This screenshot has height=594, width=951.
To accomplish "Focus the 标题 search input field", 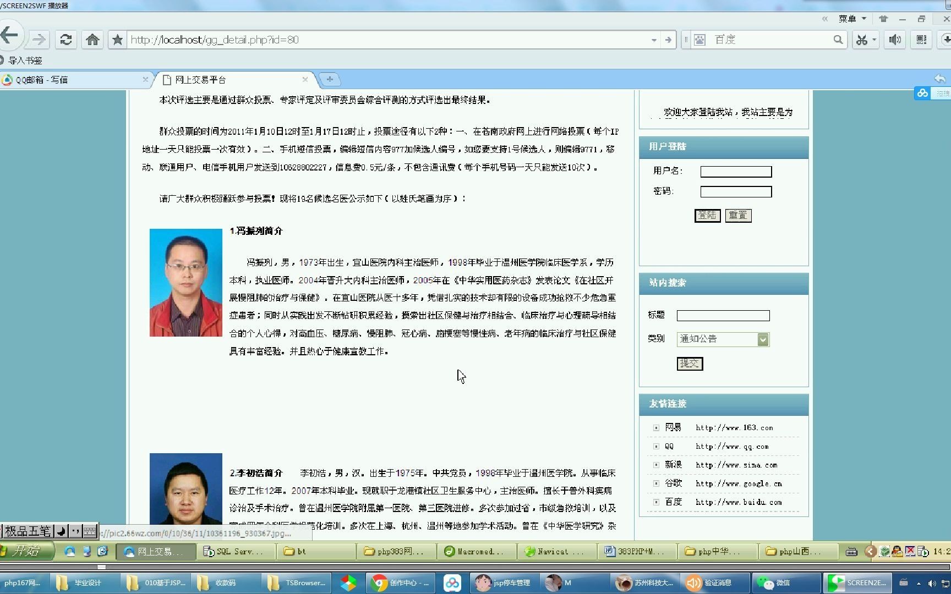I will pyautogui.click(x=723, y=316).
